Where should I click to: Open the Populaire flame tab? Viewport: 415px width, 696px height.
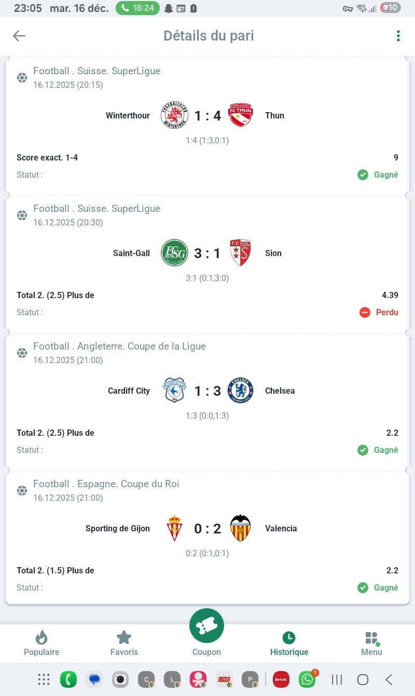click(41, 643)
